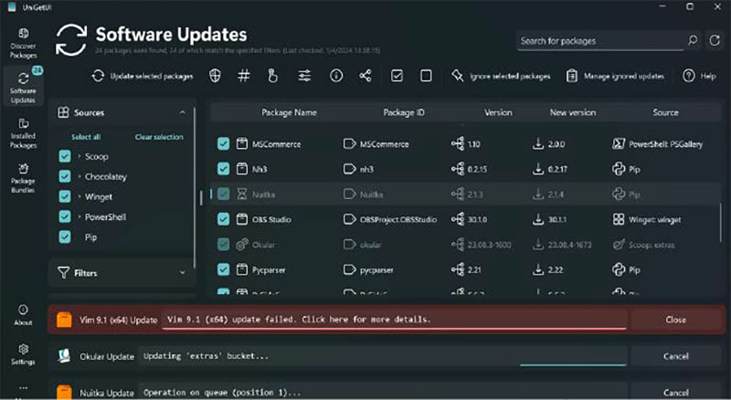Image resolution: width=731 pixels, height=400 pixels.
Task: Click Update selected packages button
Action: click(143, 76)
